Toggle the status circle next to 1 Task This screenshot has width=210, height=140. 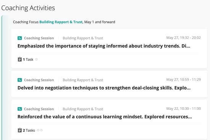click(x=36, y=59)
